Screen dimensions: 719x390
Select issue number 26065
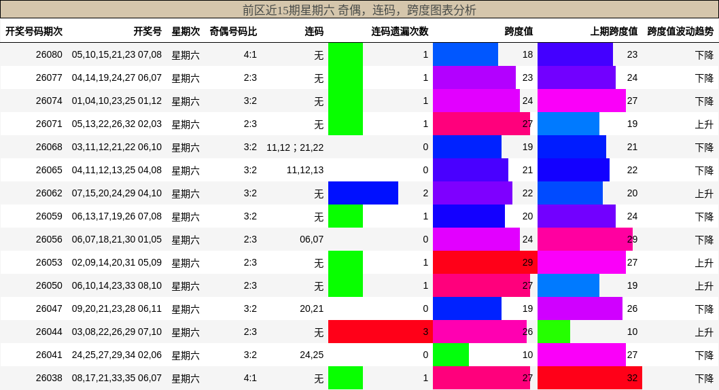tap(49, 170)
